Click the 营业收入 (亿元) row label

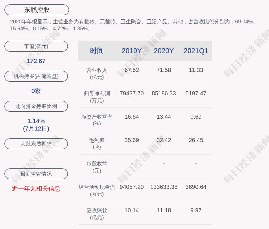point(97,73)
